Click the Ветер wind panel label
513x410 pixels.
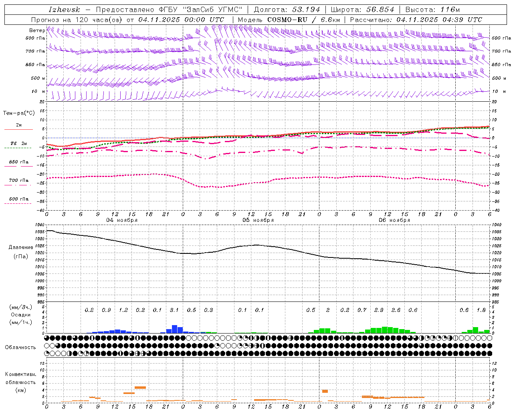[x=37, y=30]
